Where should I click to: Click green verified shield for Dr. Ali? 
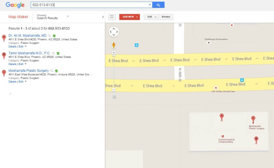(54, 36)
